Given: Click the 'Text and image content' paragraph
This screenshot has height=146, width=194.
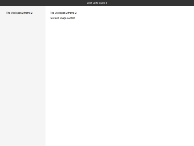Looking at the screenshot, I should (63, 18).
